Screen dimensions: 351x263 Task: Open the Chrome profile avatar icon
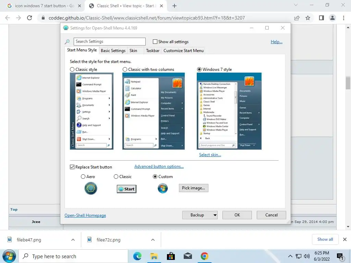point(332,18)
